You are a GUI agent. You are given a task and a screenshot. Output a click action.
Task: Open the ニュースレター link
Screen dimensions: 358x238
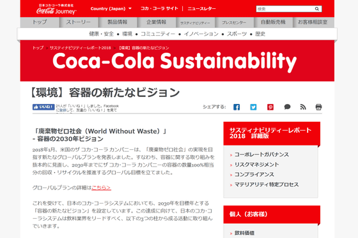(201, 9)
